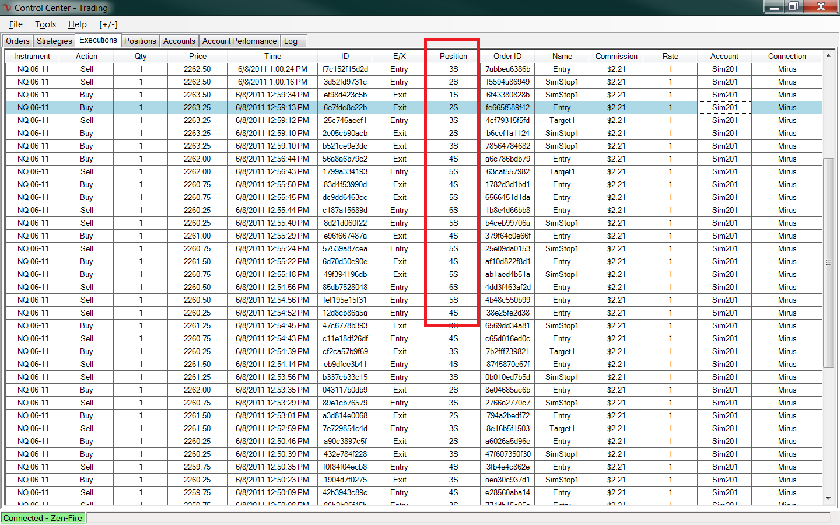840x525 pixels.
Task: Click the Time column header
Action: (x=272, y=56)
